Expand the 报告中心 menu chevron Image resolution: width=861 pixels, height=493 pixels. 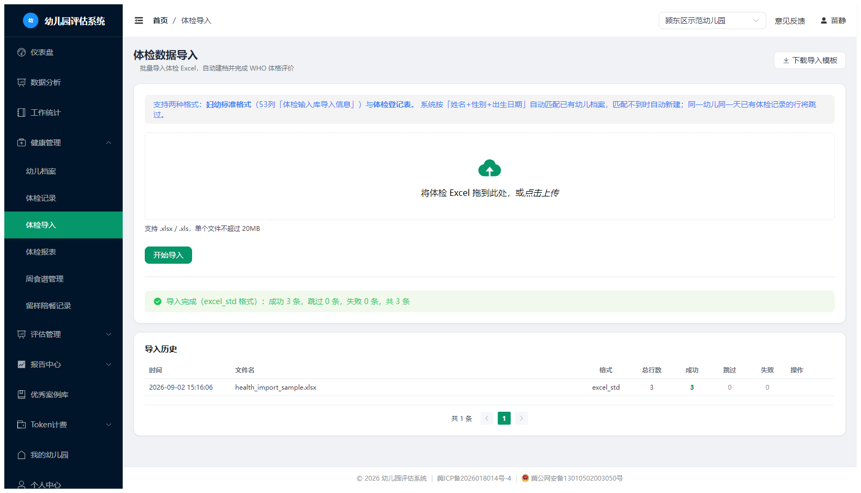coord(109,364)
